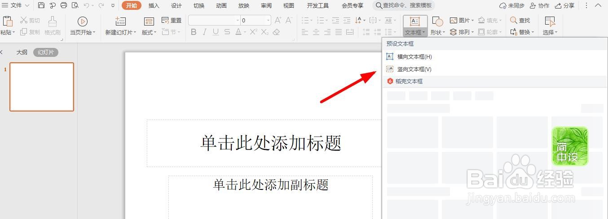Screen dimensions: 608x219
Task: Expand the 文件 menu chevron
Action: coord(27,5)
